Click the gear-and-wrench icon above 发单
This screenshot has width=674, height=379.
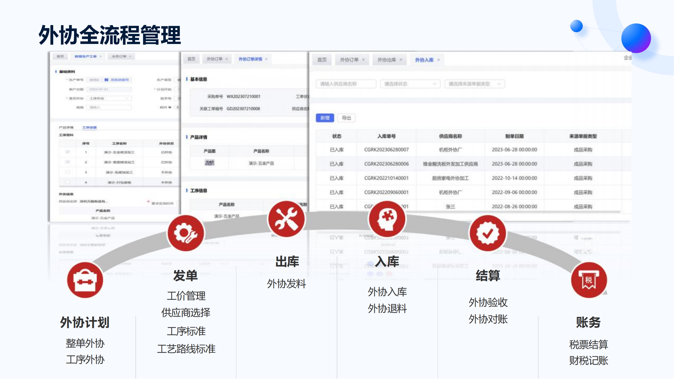(186, 233)
